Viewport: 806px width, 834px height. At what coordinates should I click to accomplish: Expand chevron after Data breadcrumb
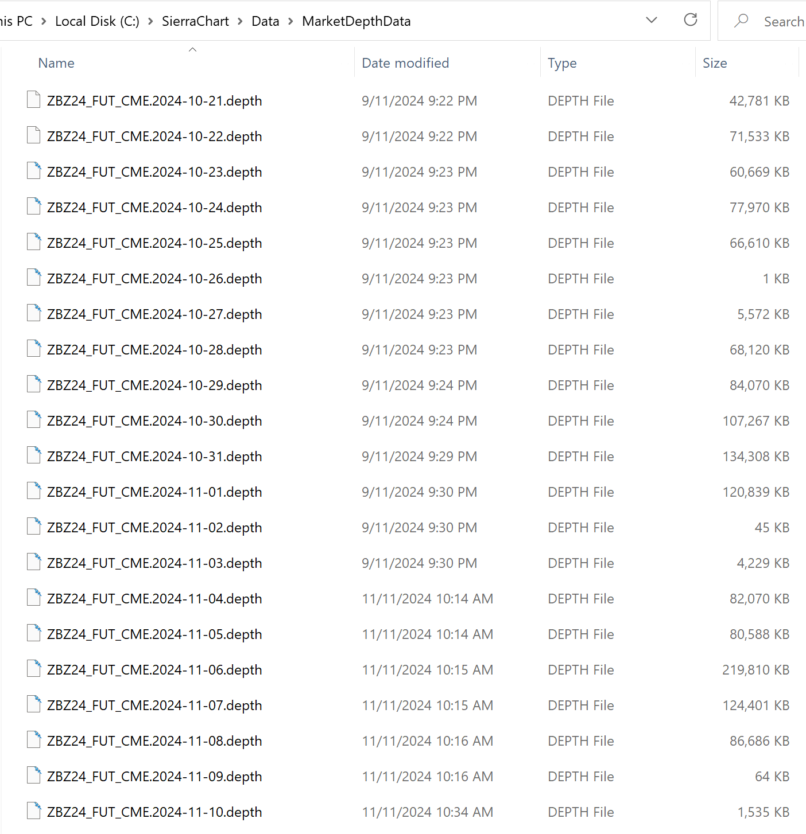tap(290, 21)
